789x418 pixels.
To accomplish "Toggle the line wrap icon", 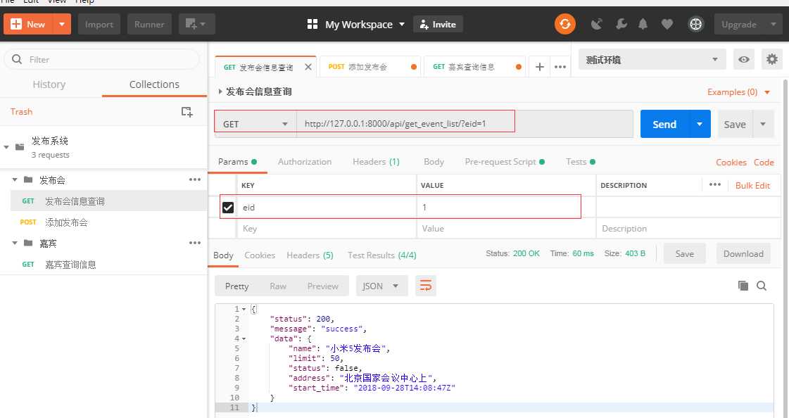I will tap(425, 286).
